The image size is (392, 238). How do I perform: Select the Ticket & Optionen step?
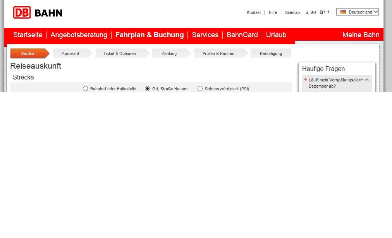[x=122, y=53]
